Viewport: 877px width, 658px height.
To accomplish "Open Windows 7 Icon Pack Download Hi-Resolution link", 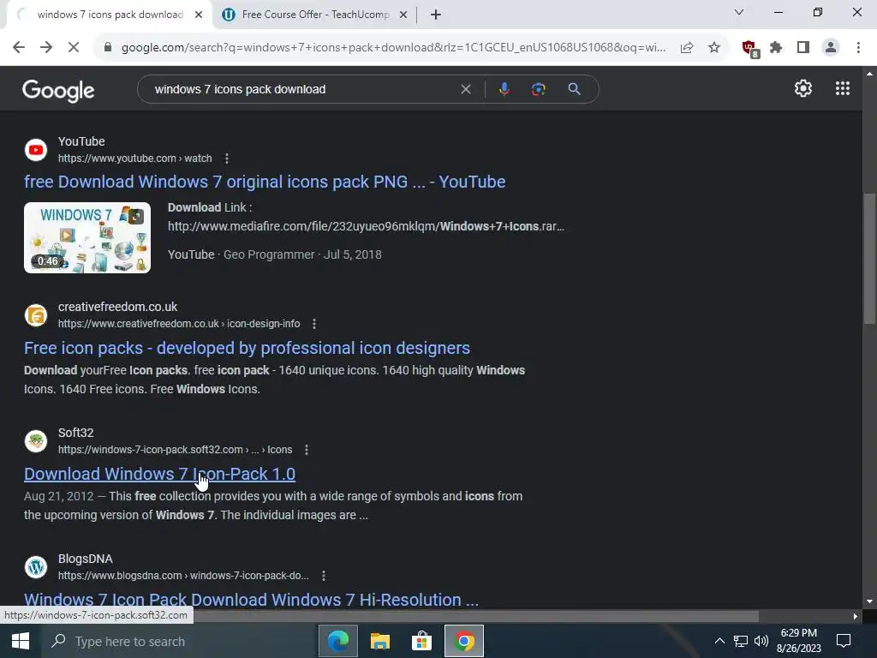I will [x=251, y=600].
